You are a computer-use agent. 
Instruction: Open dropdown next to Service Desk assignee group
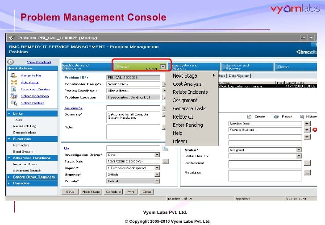[307, 124]
